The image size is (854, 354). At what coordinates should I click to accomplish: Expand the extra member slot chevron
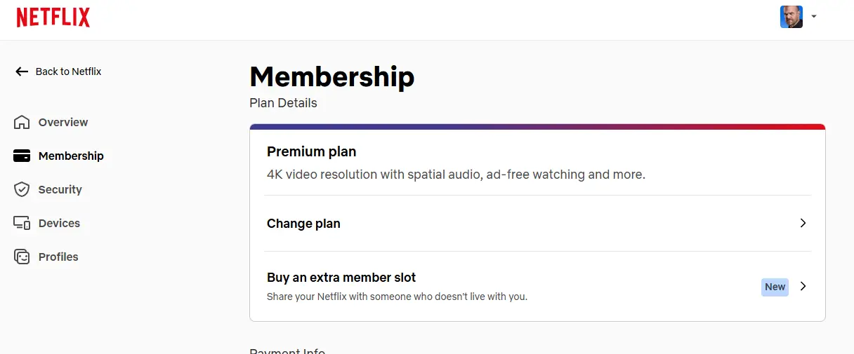point(803,286)
